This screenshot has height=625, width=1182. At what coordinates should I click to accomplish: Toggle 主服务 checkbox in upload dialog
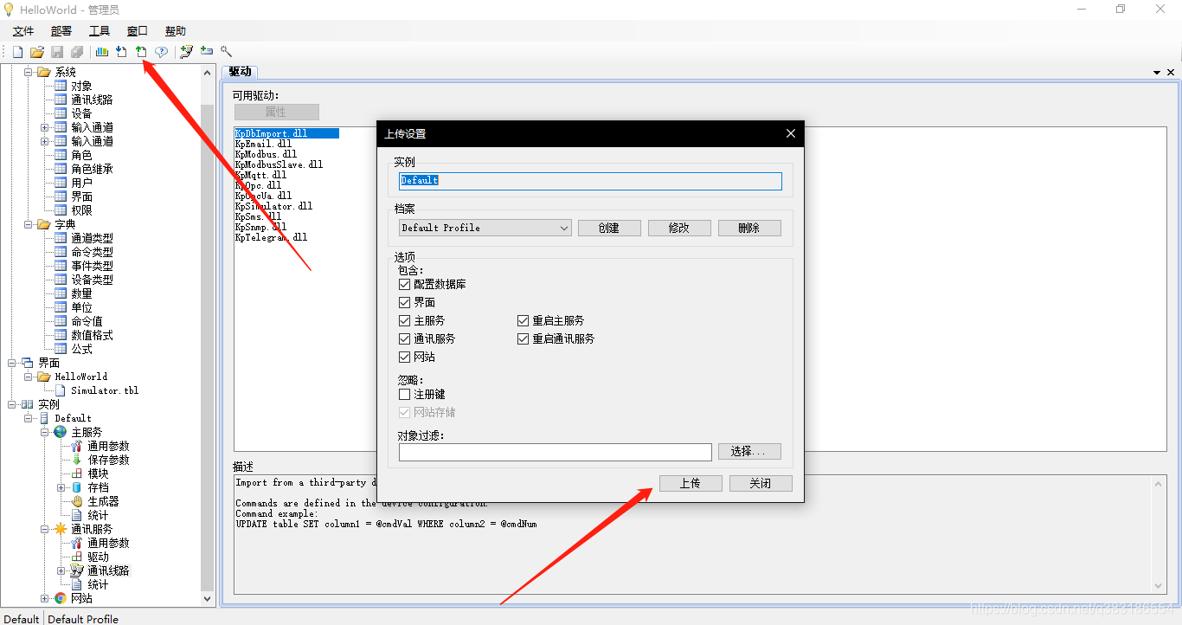click(404, 320)
